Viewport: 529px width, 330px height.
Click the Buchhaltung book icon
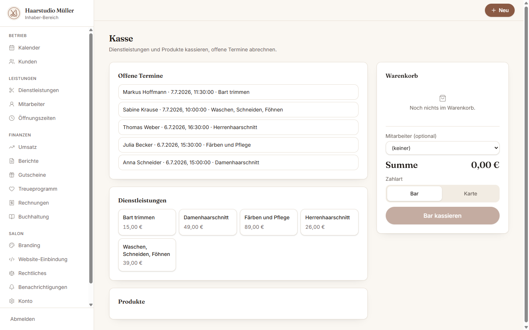click(12, 217)
